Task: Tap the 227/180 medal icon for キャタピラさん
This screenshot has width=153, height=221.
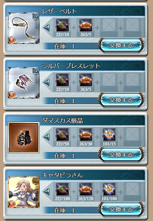Action: (62, 189)
